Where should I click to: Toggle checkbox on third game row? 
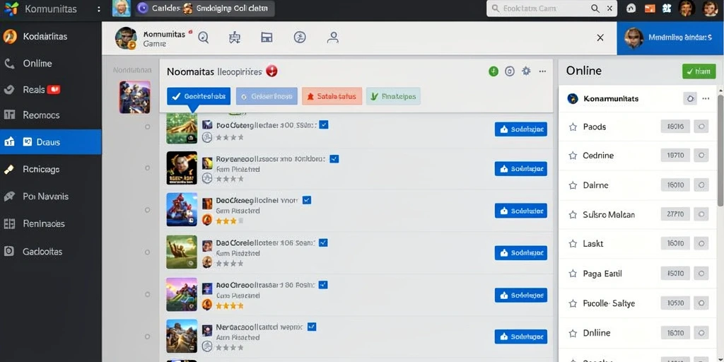(307, 200)
